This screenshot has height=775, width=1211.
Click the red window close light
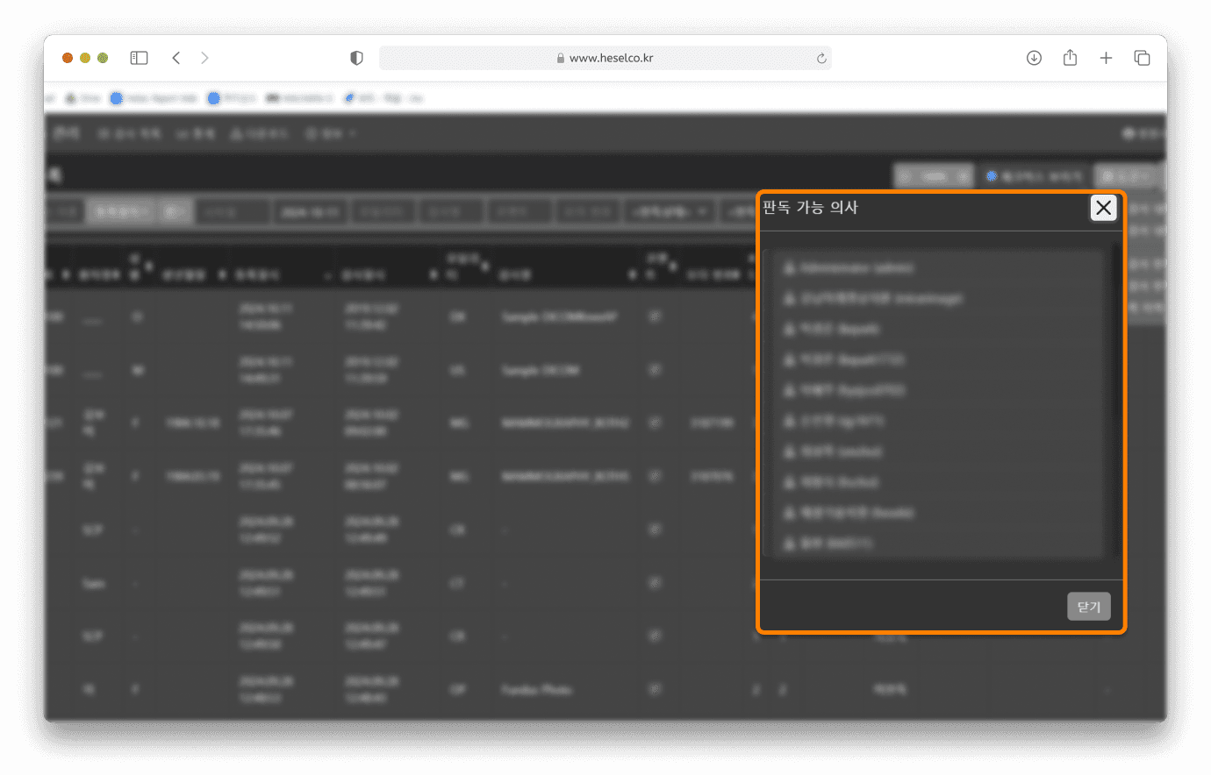click(x=68, y=58)
